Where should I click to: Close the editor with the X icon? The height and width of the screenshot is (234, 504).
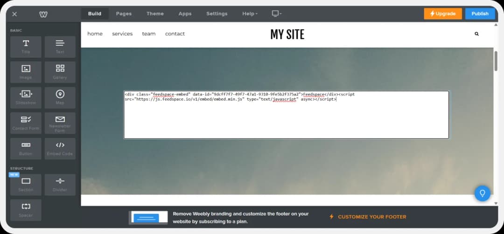click(14, 14)
